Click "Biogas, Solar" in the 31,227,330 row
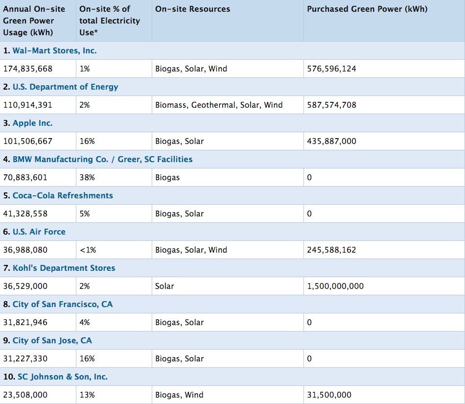 tap(180, 358)
